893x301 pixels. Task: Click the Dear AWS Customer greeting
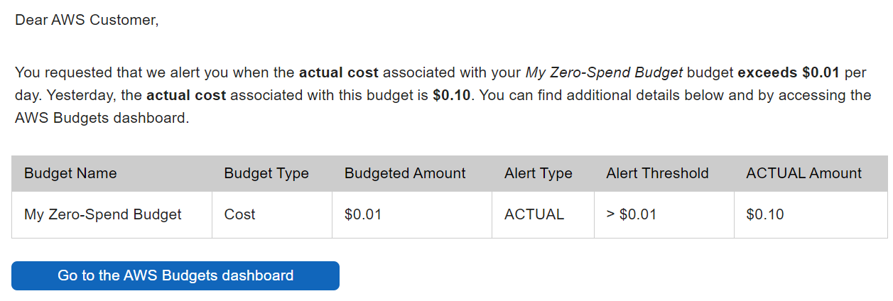click(87, 20)
